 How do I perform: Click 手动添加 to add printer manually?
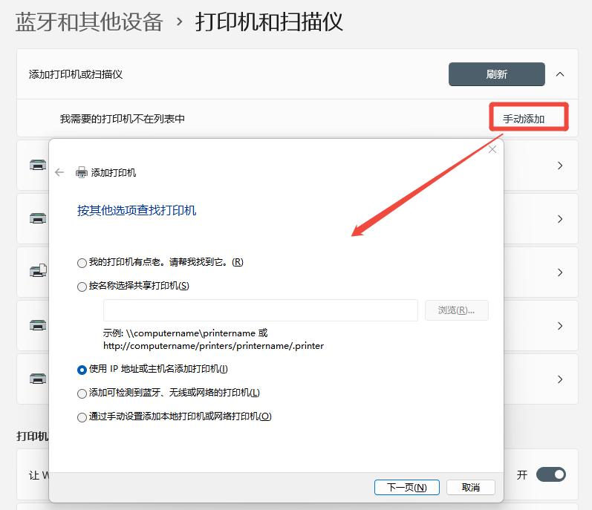pos(523,119)
